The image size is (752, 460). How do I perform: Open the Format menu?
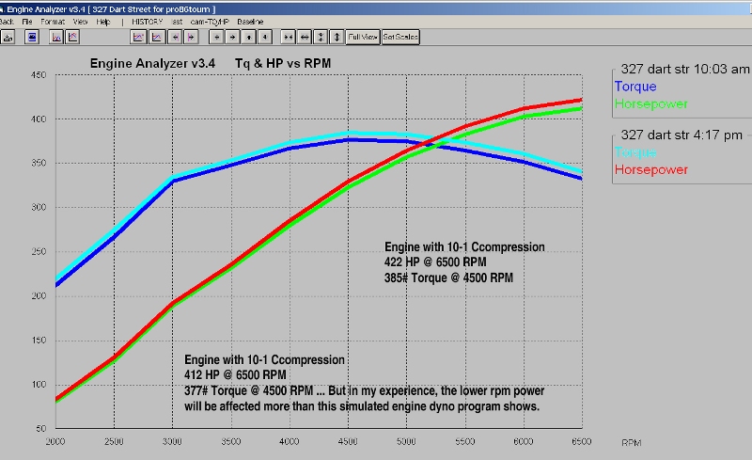[x=53, y=22]
